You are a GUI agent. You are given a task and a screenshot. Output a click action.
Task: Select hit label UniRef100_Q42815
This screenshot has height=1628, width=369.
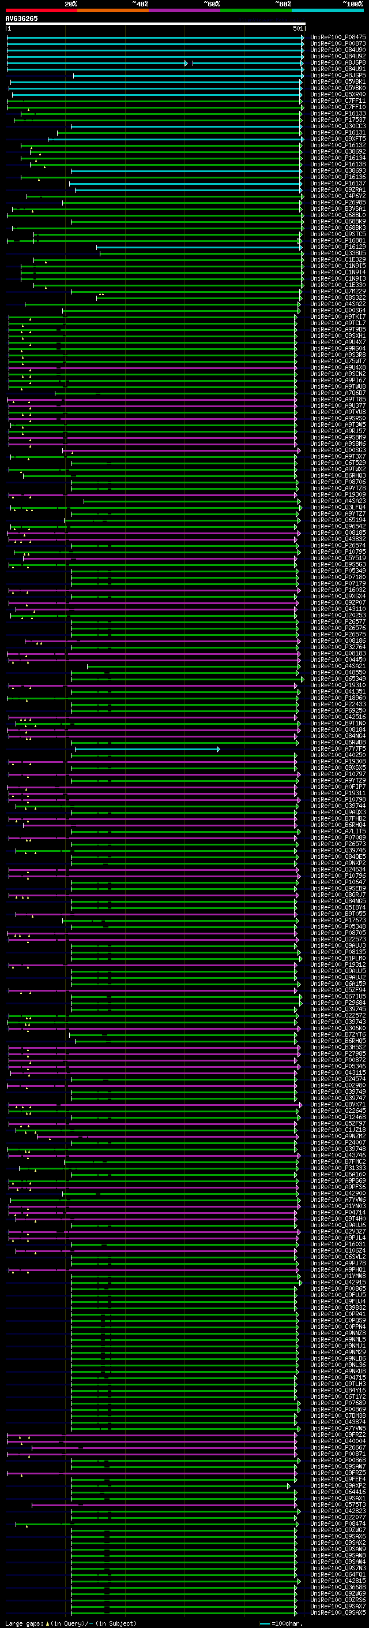[x=338, y=1581]
